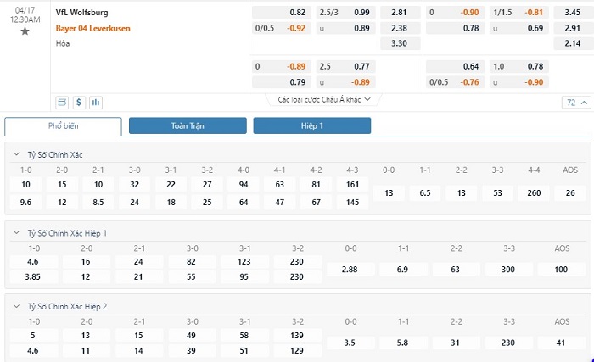
Task: Collapse Tỷ Số Chính Xác Hiệp 1 section
Action: click(18, 232)
